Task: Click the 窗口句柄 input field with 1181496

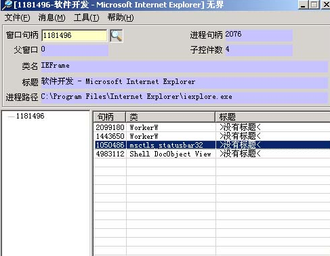Action: [75, 35]
